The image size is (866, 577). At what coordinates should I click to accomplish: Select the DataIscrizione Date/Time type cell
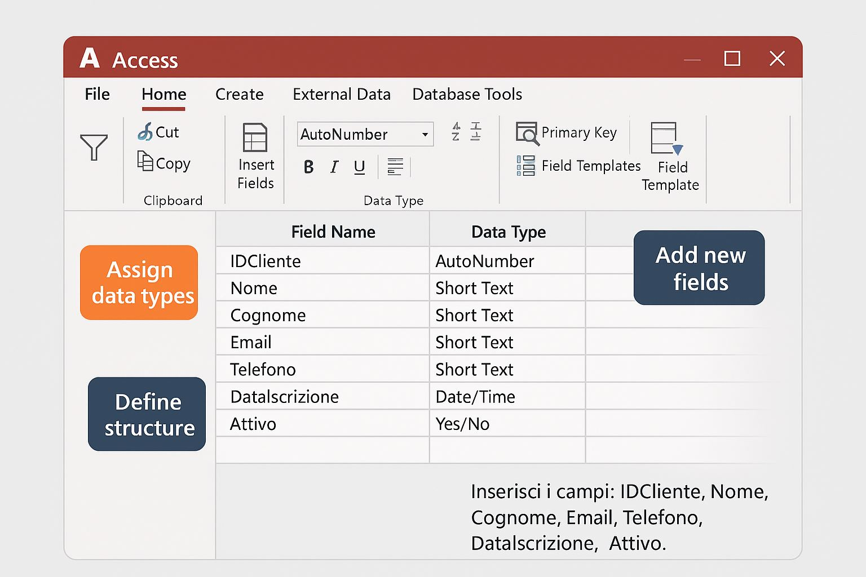coord(507,397)
